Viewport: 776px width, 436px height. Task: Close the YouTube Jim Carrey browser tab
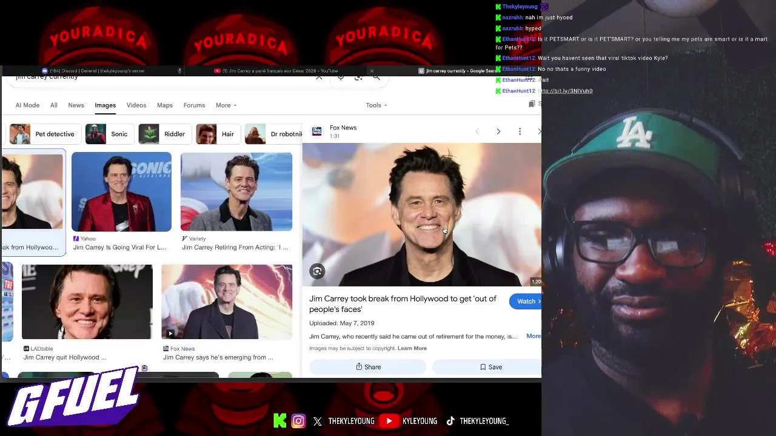tap(372, 71)
